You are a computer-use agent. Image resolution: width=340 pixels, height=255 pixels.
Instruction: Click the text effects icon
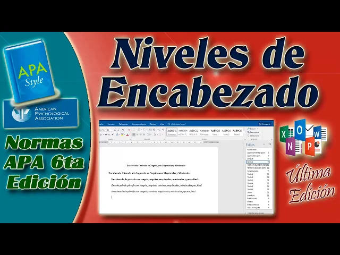[117, 134]
